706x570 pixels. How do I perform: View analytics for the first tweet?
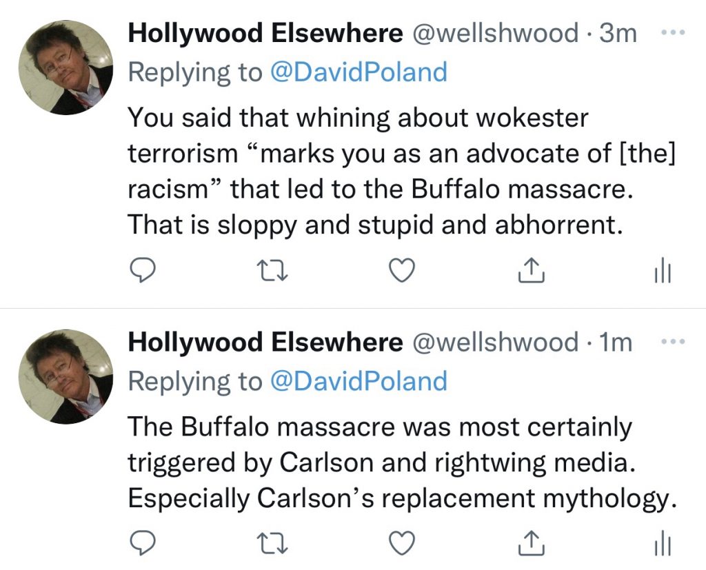(660, 271)
